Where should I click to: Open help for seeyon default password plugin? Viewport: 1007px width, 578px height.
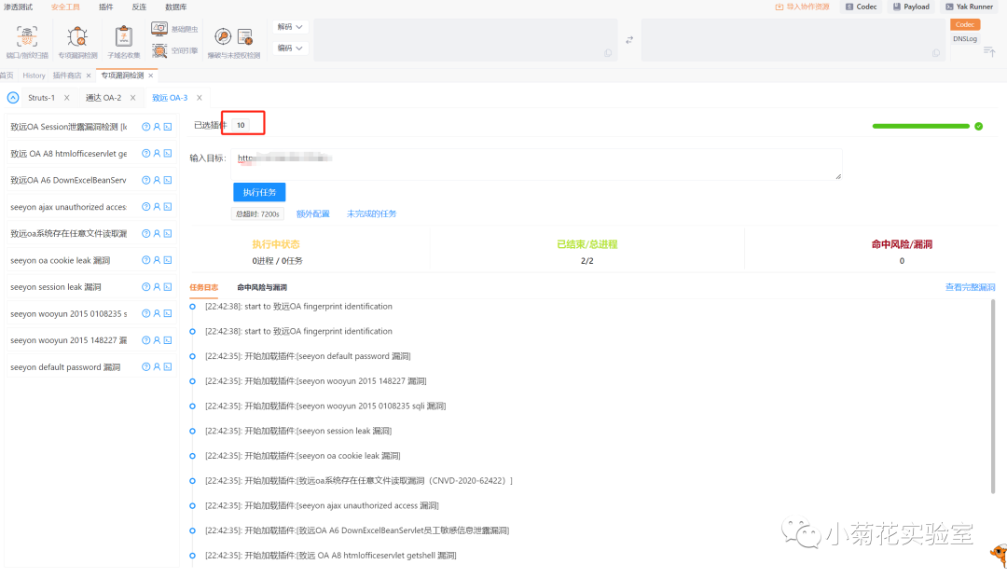(x=145, y=366)
